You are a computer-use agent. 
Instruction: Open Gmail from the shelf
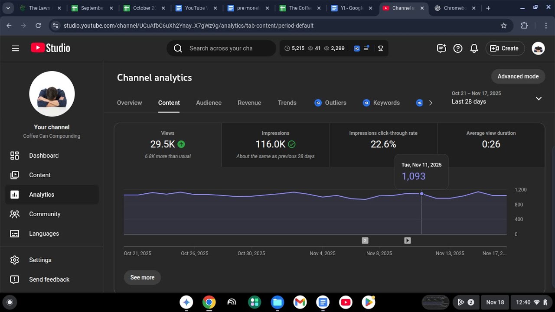coord(300,302)
